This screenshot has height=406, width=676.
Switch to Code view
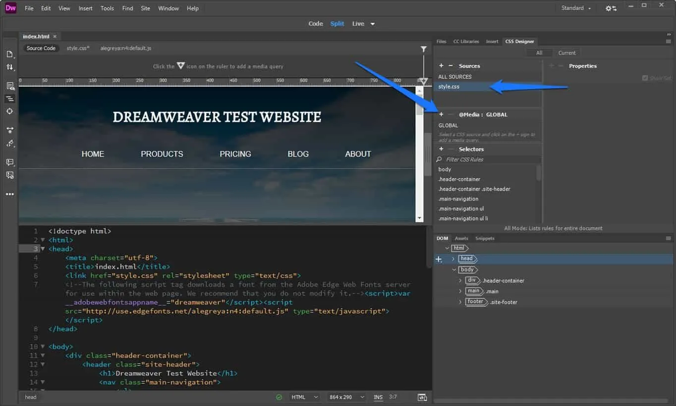[315, 24]
